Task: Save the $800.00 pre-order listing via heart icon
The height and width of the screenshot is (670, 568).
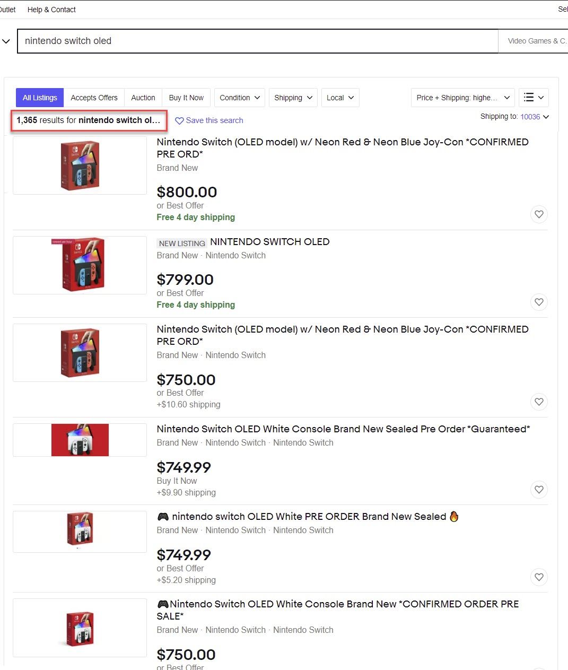Action: coord(539,214)
